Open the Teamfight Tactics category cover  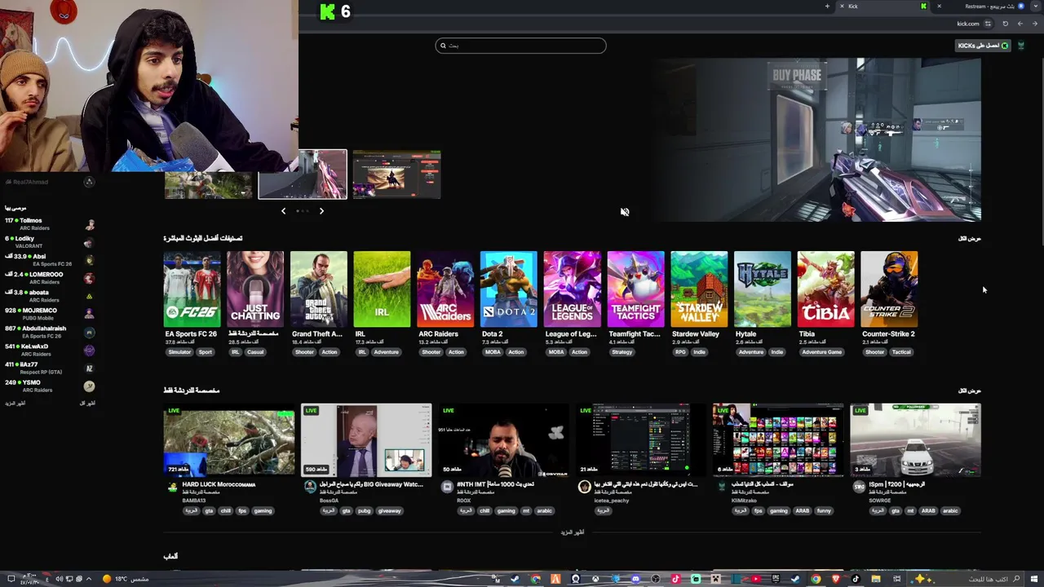[635, 289]
